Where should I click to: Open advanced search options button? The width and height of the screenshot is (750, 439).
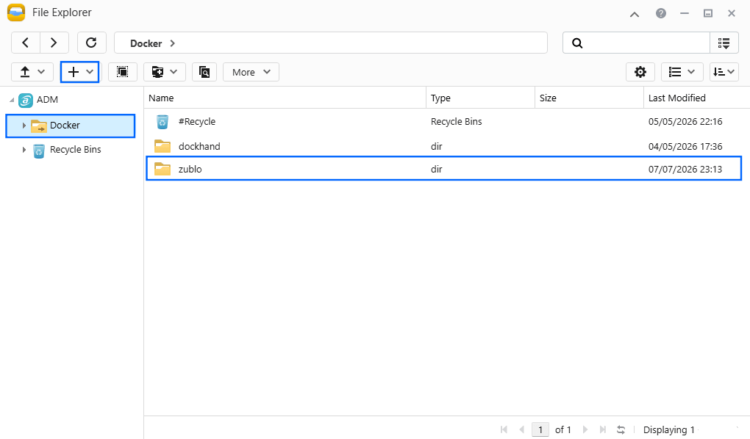coord(724,43)
